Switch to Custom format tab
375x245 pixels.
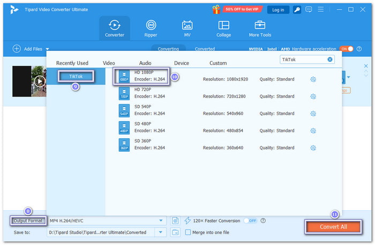pyautogui.click(x=218, y=63)
